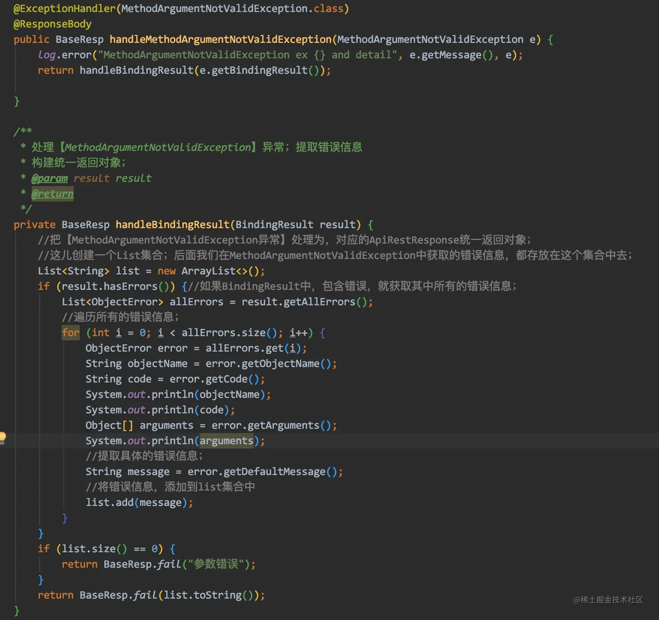Click System.out.println(objectName) line
Screen dimensions: 659x620
[178, 394]
